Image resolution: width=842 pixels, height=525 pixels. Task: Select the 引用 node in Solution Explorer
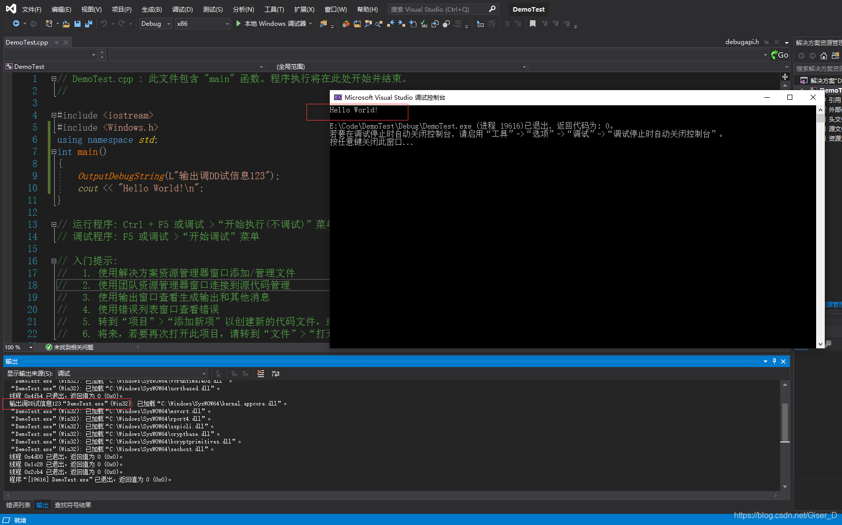click(834, 100)
